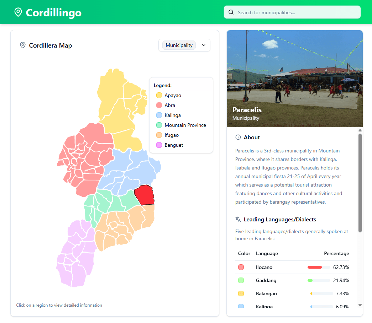Image resolution: width=372 pixels, height=323 pixels.
Task: Click the Paracelis municipality photo
Action: point(295,79)
